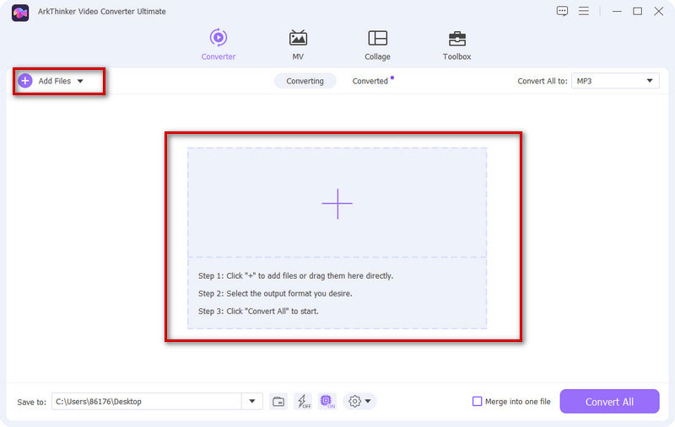Toggle the lightning high-speed conversion icon
Image resolution: width=675 pixels, height=427 pixels.
tap(304, 402)
